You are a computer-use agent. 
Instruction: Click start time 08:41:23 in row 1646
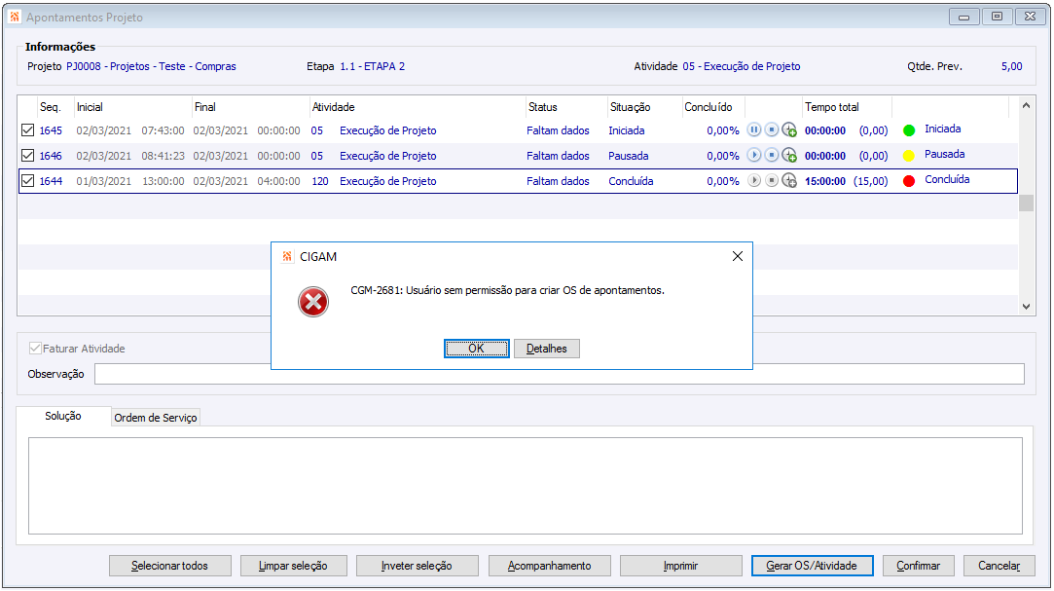pyautogui.click(x=163, y=156)
